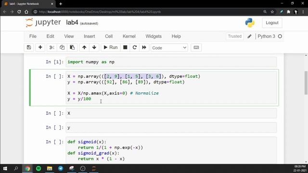Click the Logout button
The height and width of the screenshot is (173, 308).
[x=272, y=23]
